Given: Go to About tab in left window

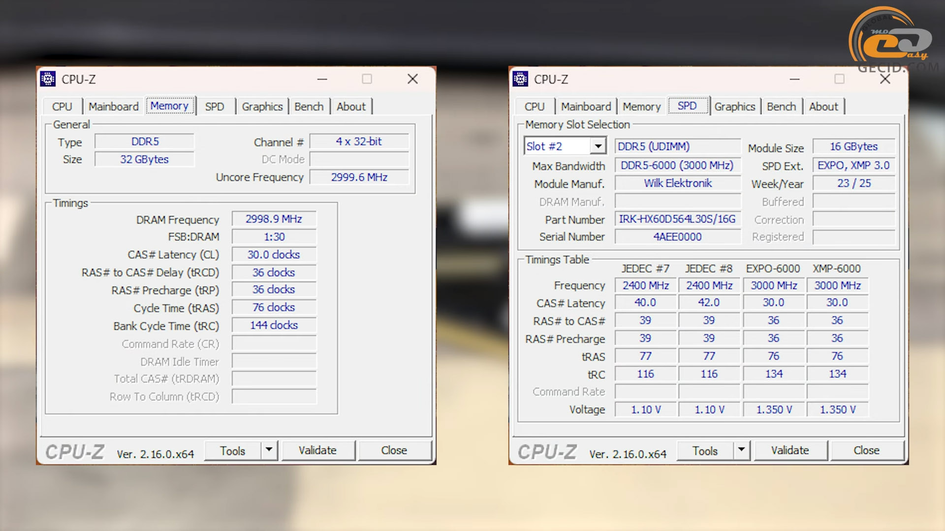Looking at the screenshot, I should (x=351, y=107).
